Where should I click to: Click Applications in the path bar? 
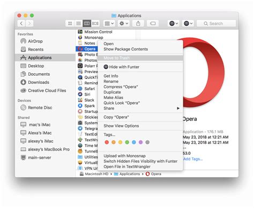[127, 174]
